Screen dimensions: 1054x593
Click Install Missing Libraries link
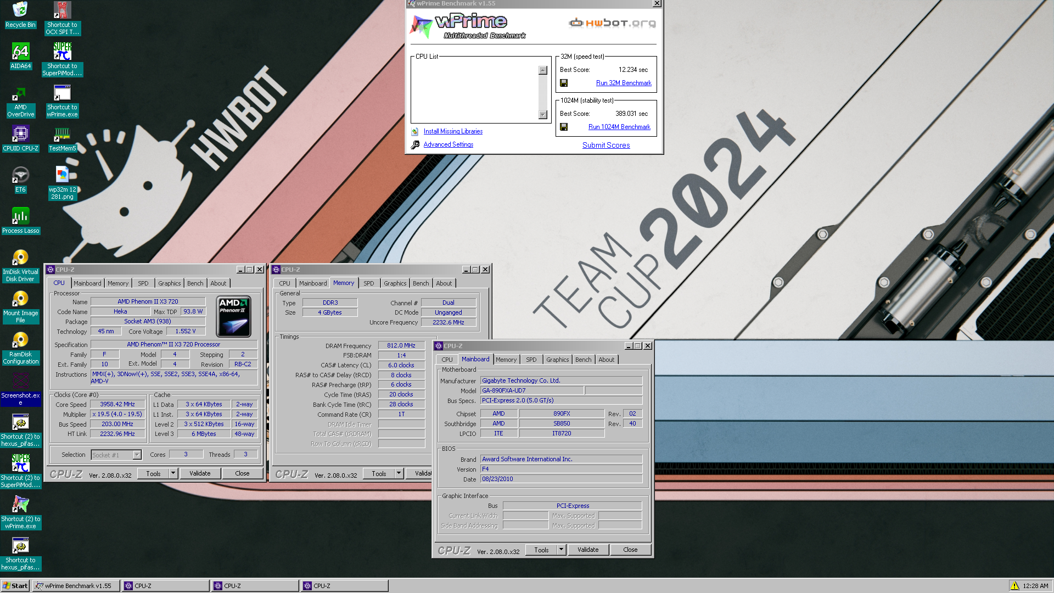(x=453, y=131)
